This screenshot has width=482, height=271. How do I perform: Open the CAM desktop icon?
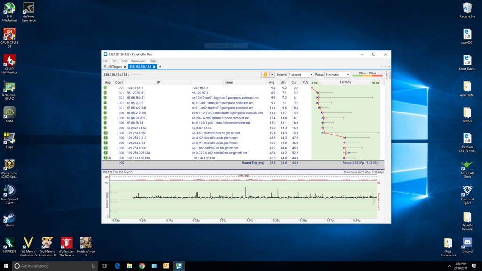(x=9, y=115)
